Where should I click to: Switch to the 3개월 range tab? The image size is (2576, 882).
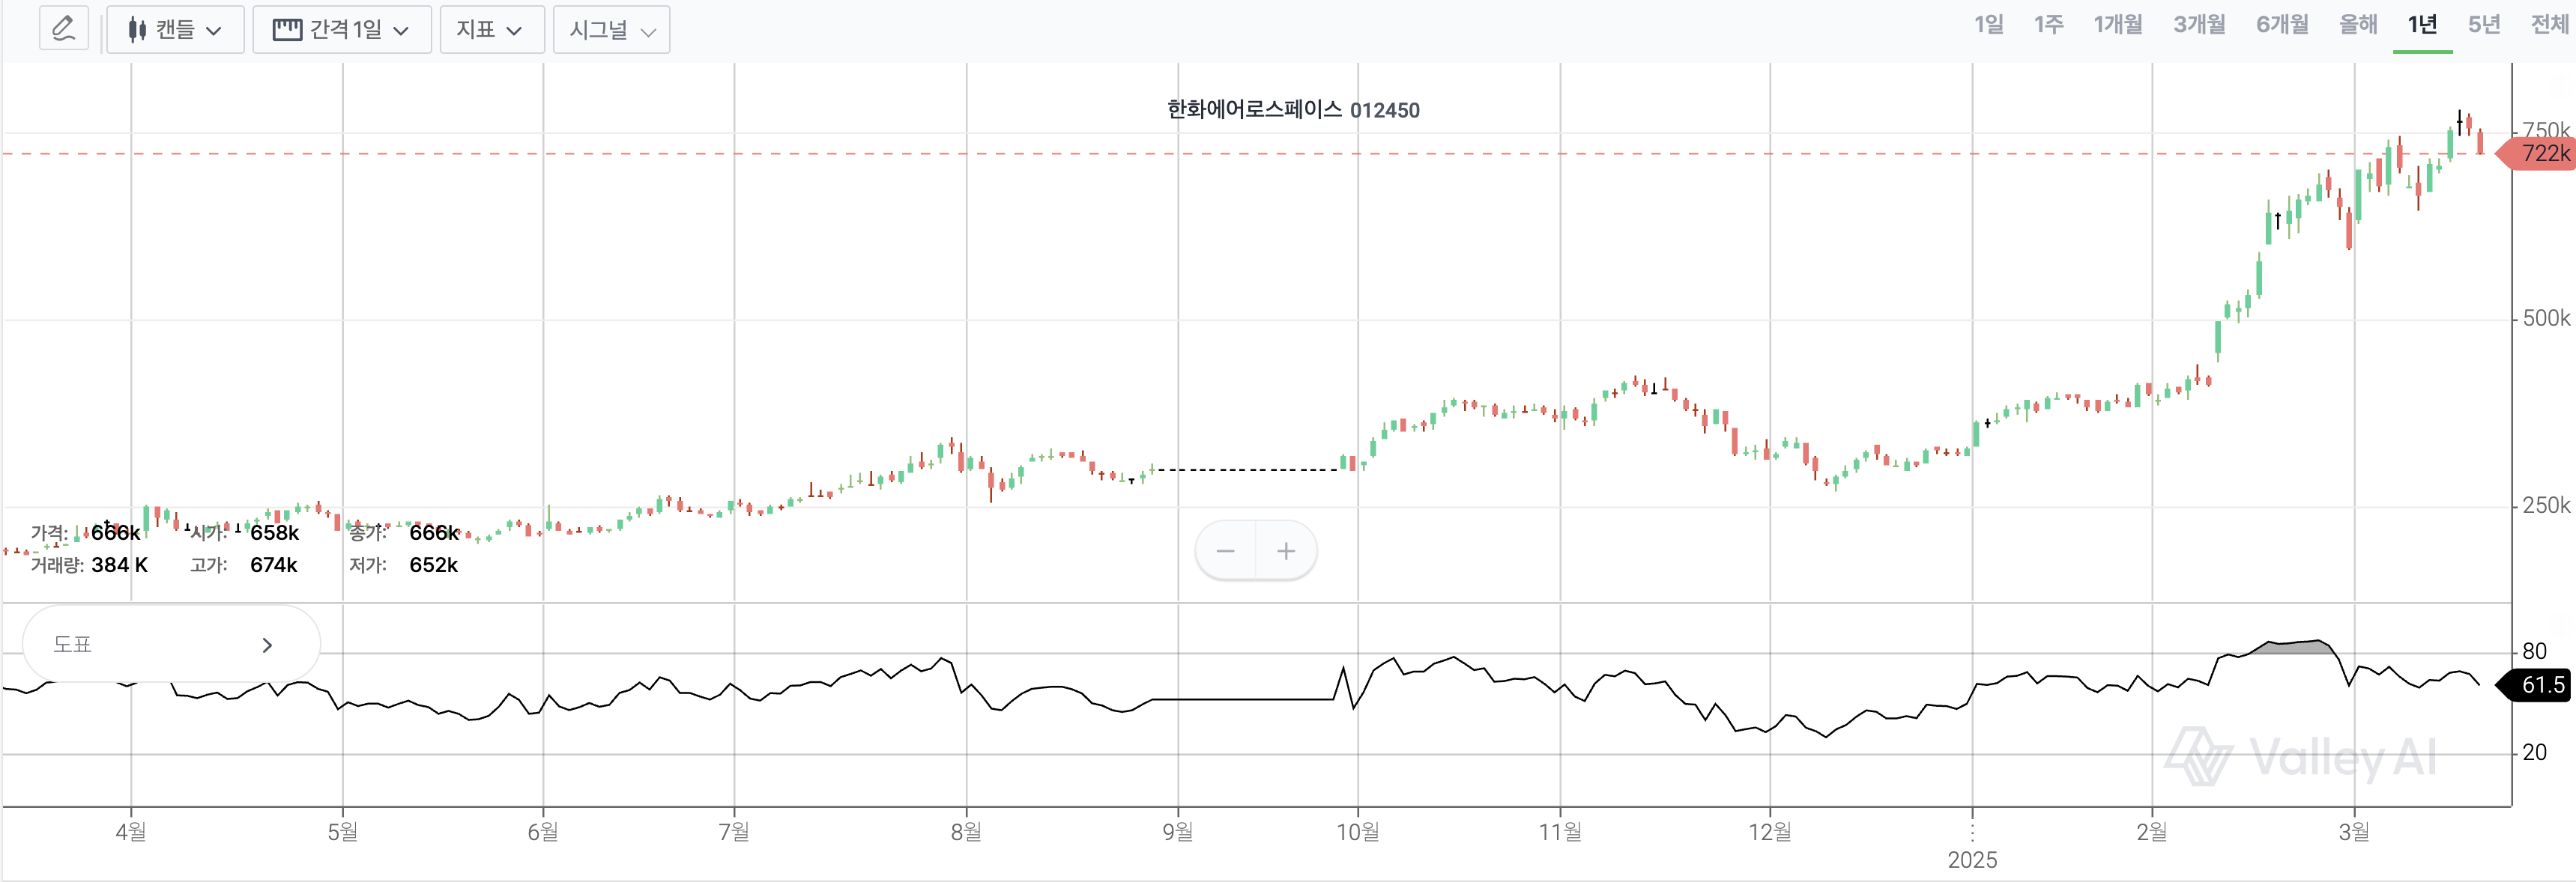2199,25
